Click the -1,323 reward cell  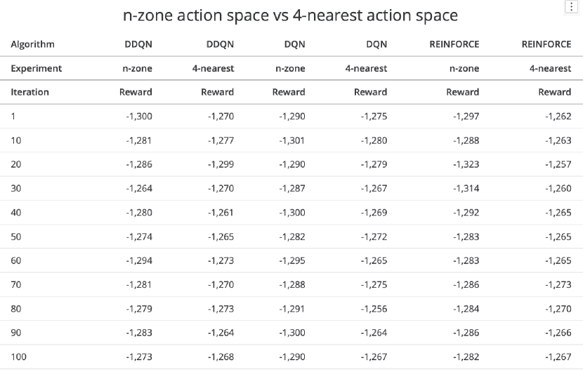coord(466,164)
